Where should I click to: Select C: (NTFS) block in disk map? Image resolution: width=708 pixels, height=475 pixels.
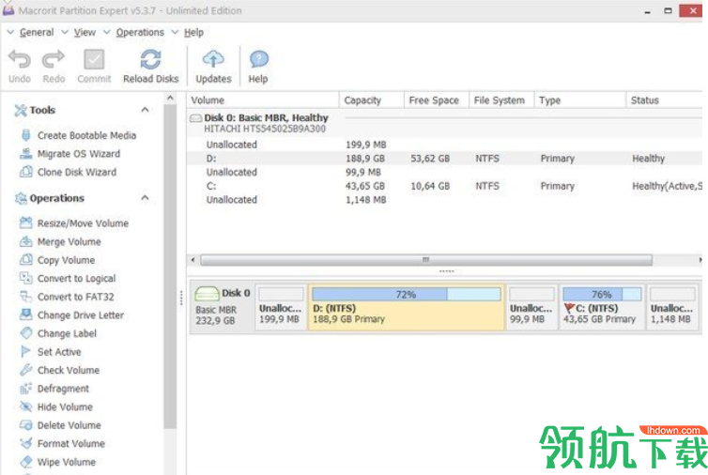pyautogui.click(x=602, y=308)
